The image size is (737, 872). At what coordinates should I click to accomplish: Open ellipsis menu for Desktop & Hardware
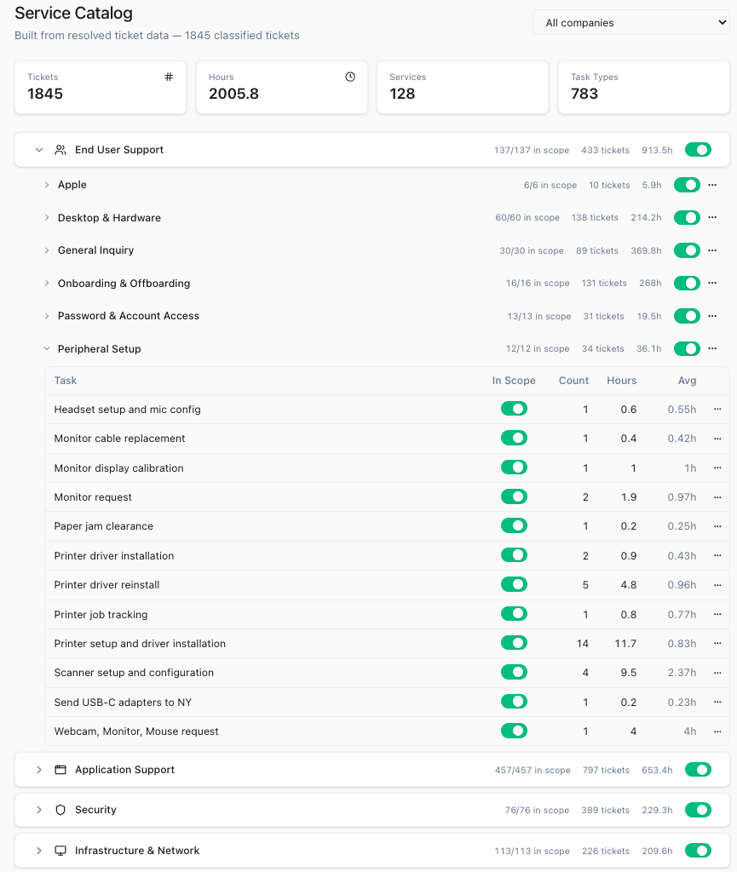(x=712, y=217)
